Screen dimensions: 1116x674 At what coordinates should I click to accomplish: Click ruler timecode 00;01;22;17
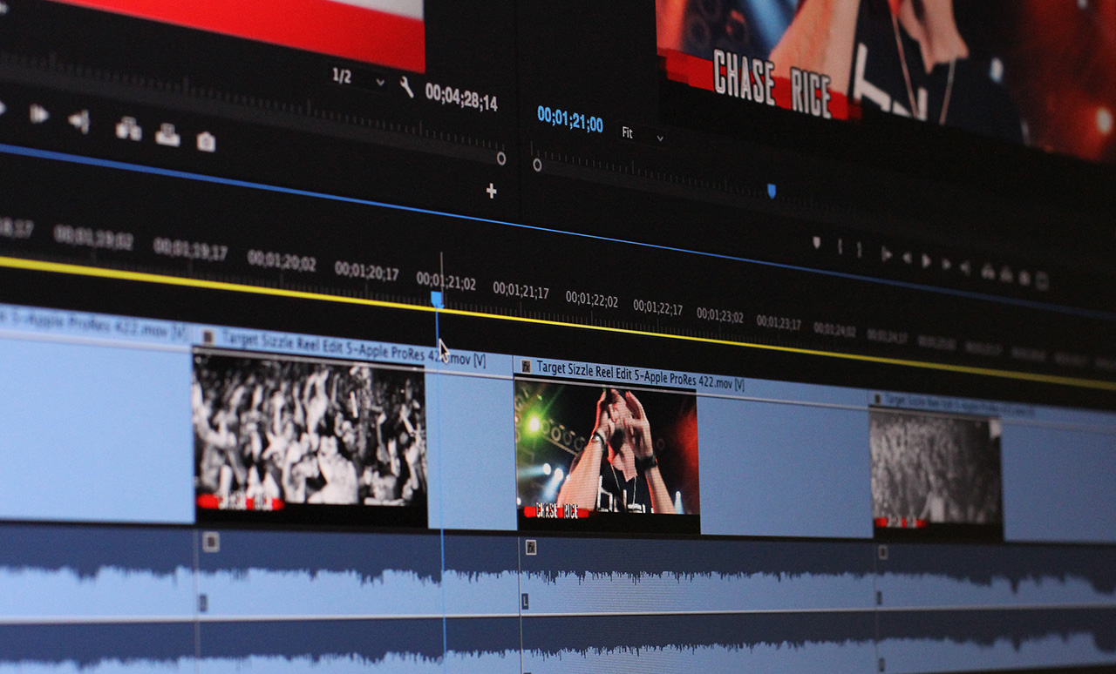(x=657, y=307)
